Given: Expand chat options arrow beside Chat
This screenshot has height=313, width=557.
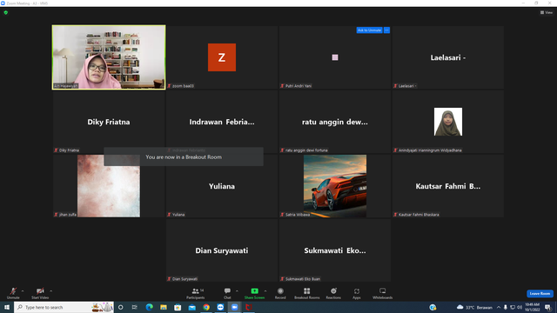Looking at the screenshot, I should tap(237, 291).
